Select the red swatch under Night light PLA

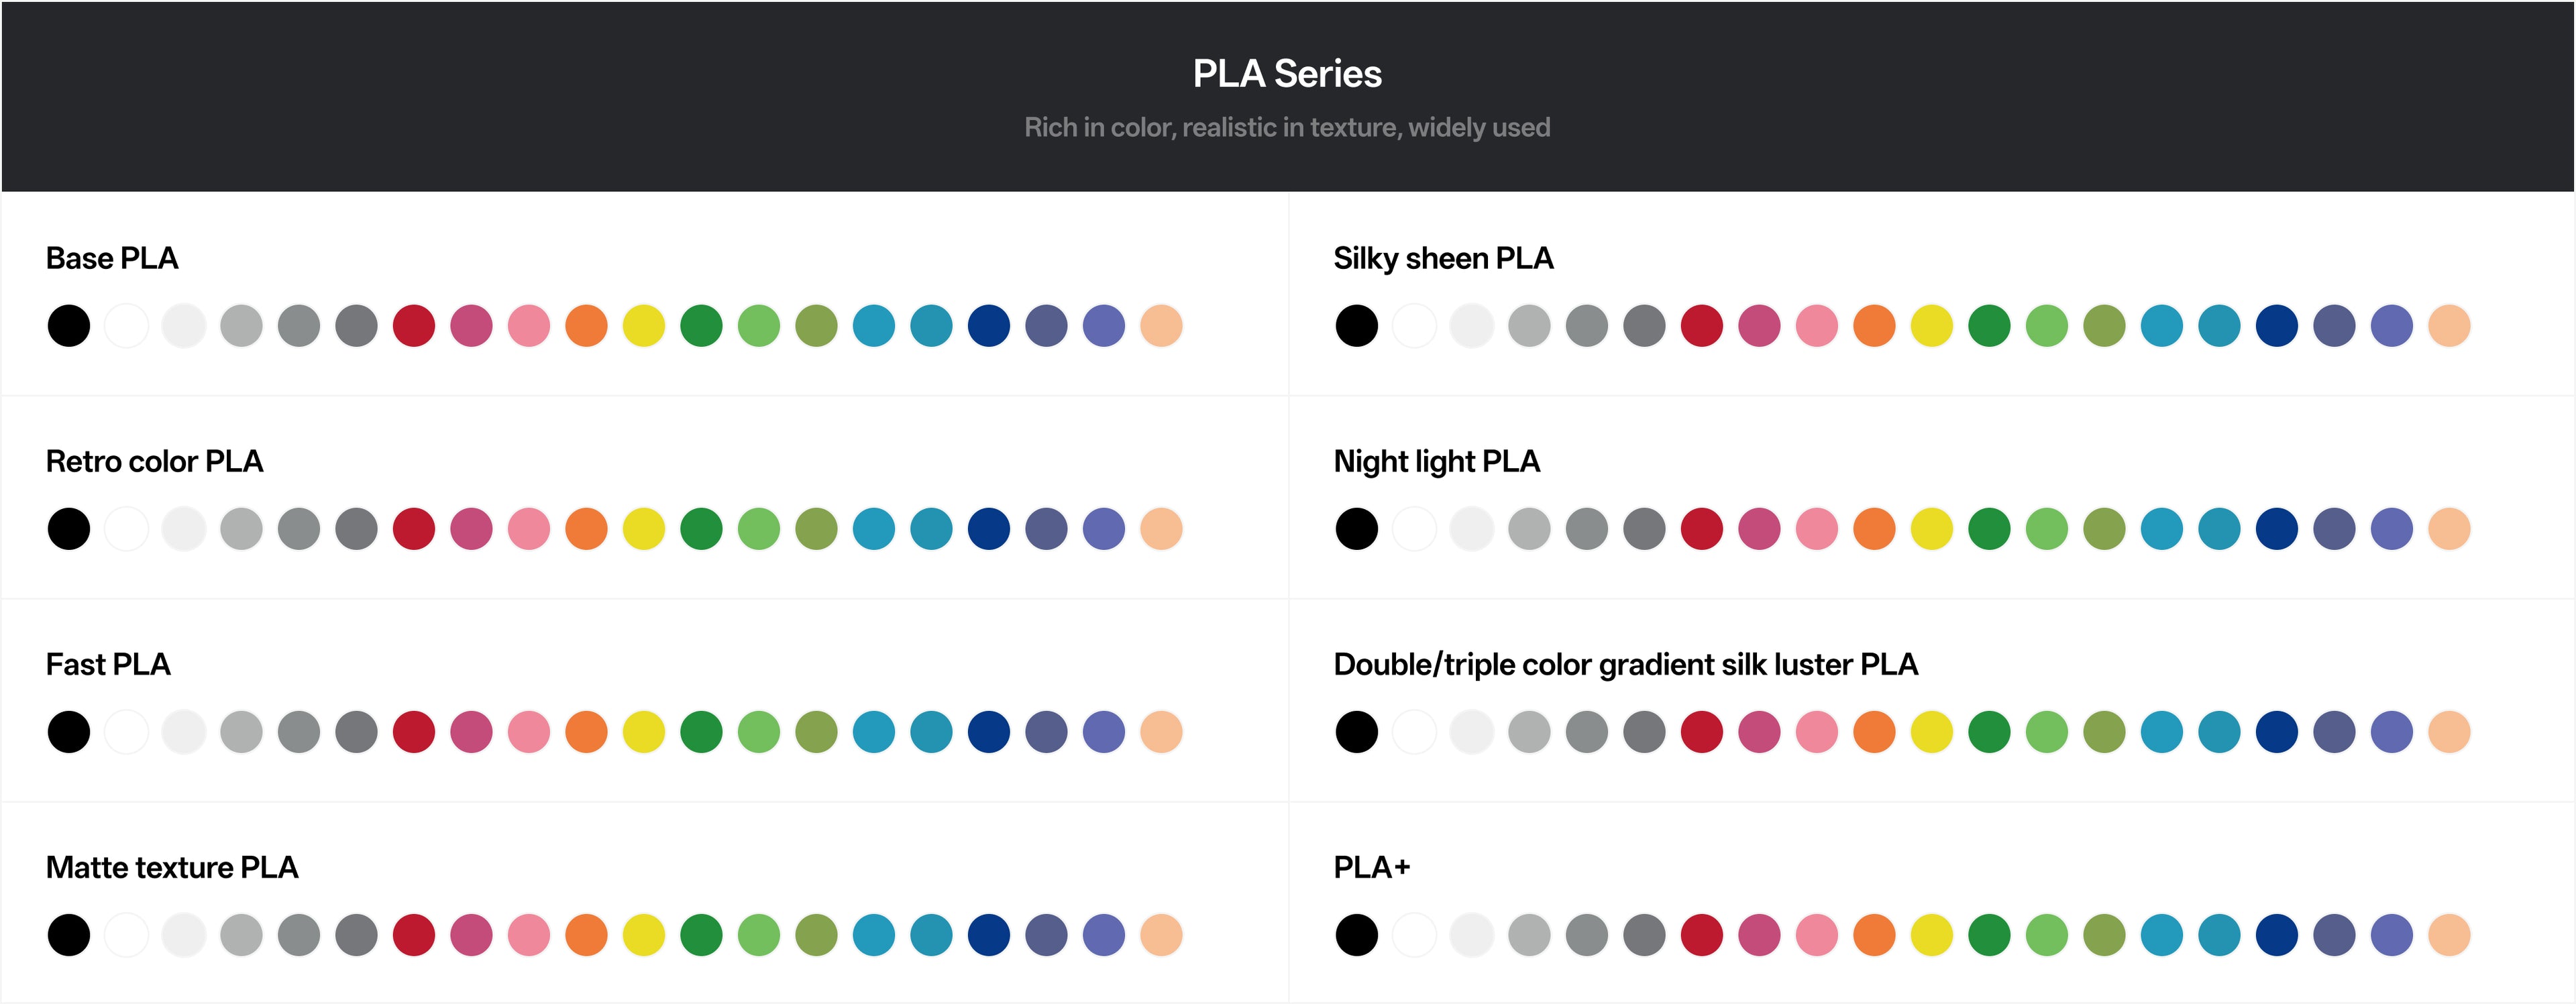coord(1702,529)
